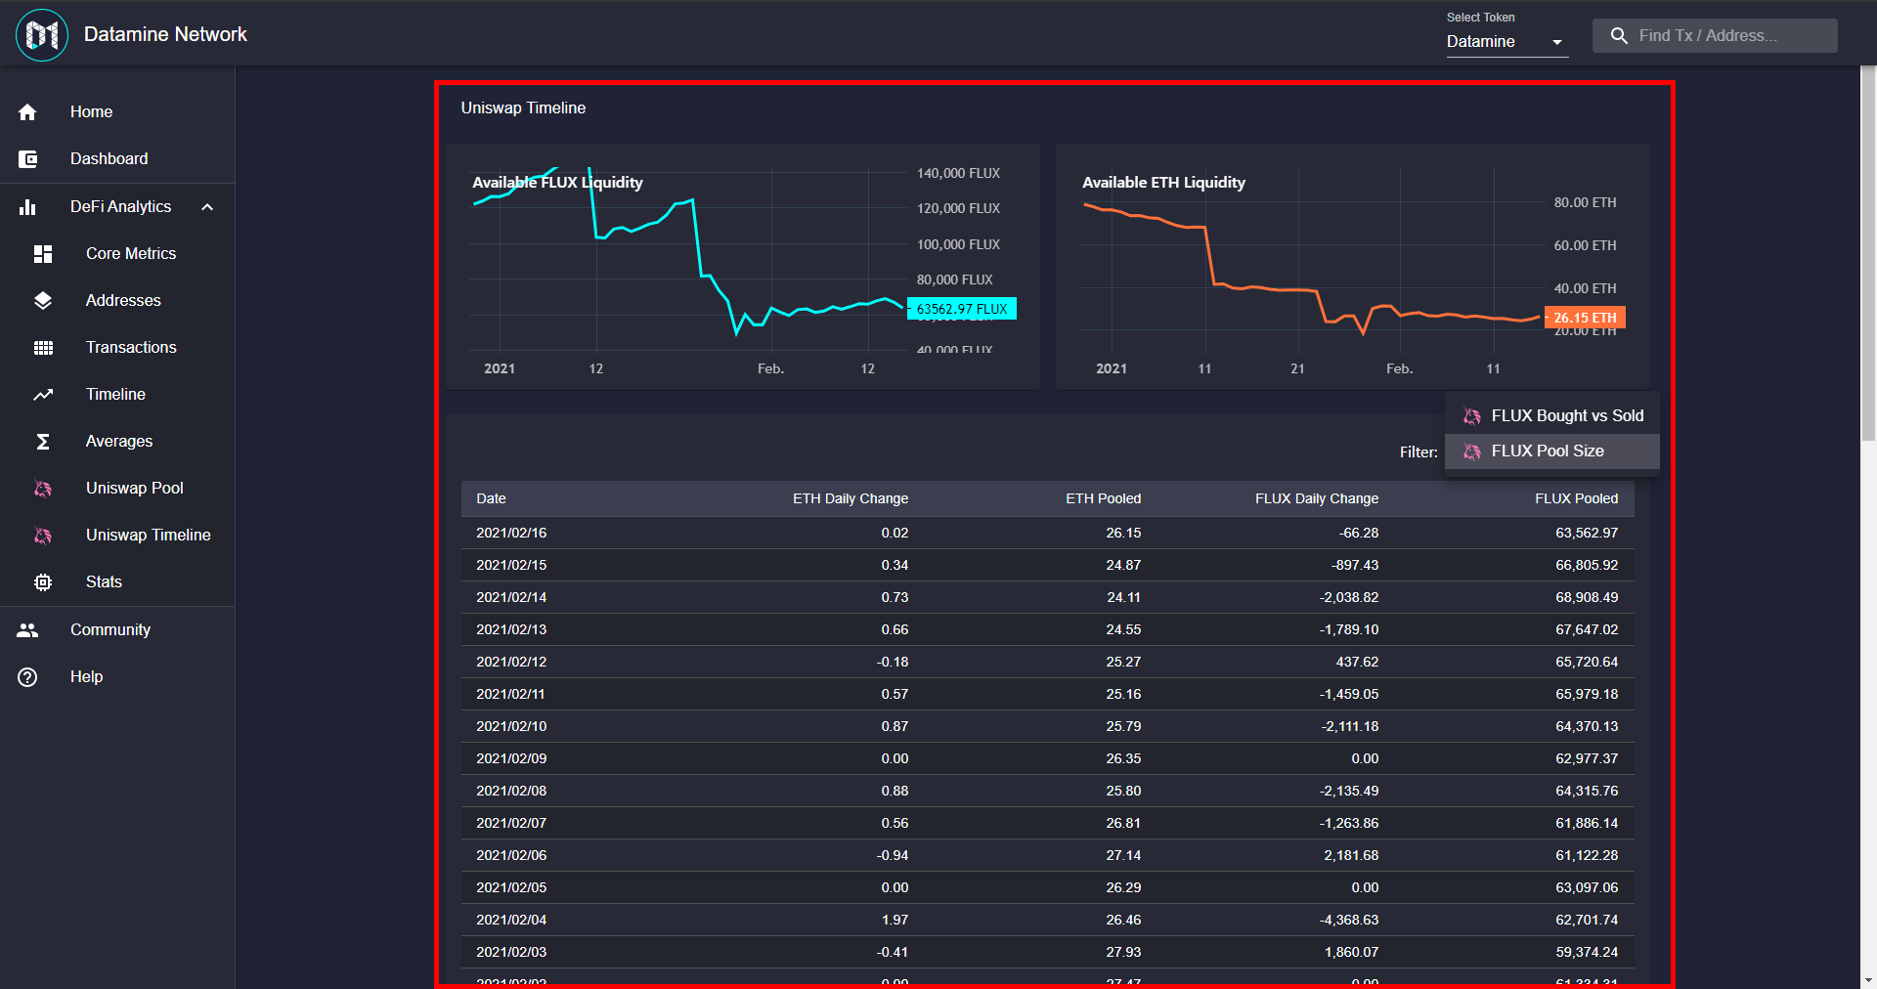Open the Averages page
Screen dimensions: 1877x989
coord(117,442)
